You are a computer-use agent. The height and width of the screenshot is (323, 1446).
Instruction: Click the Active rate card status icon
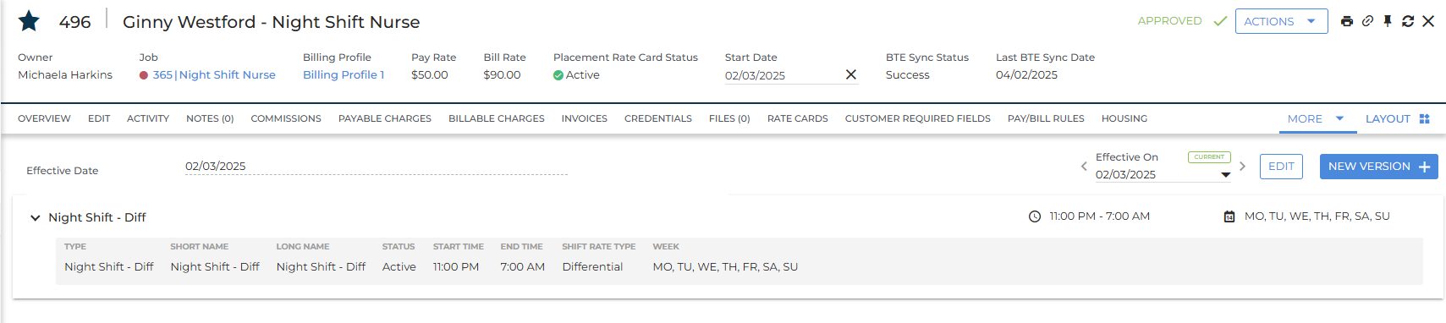point(558,75)
